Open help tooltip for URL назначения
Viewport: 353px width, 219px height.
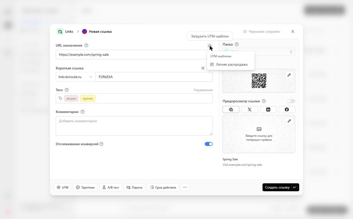point(86,45)
